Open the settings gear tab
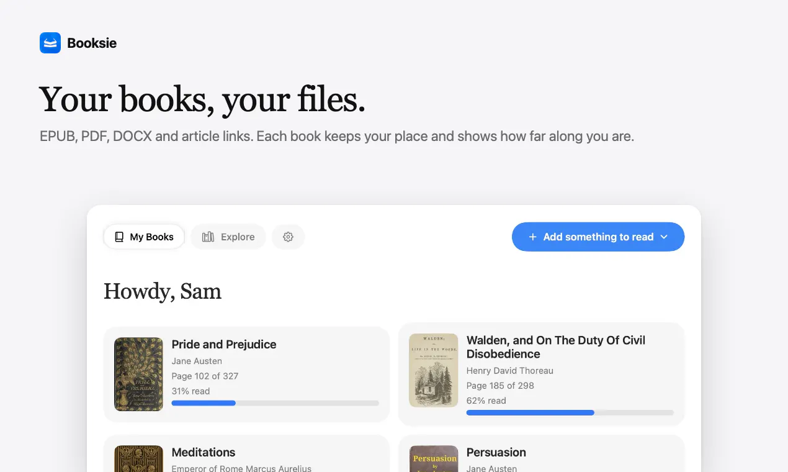Viewport: 788px width, 472px height. pyautogui.click(x=288, y=237)
